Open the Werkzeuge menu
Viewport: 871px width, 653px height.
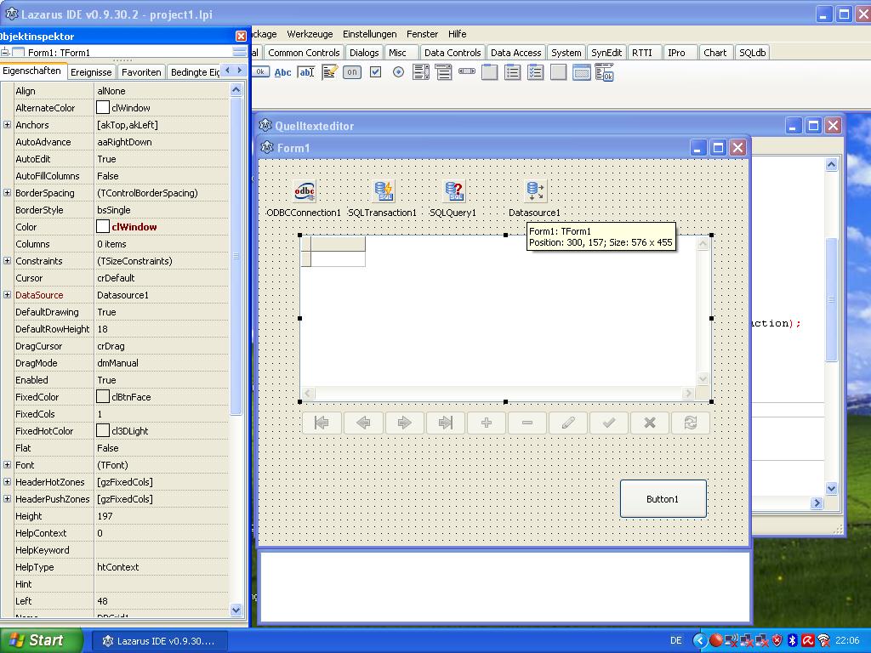point(310,34)
